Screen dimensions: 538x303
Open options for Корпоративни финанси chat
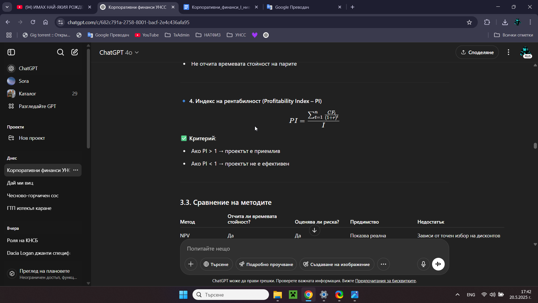pos(76,170)
